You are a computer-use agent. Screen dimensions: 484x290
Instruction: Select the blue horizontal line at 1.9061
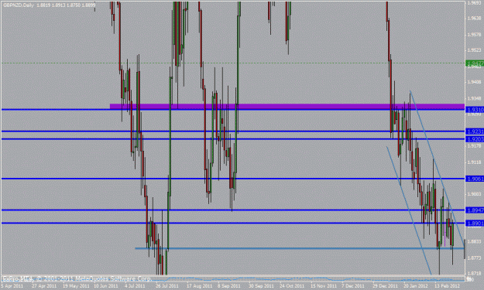[x=233, y=179]
